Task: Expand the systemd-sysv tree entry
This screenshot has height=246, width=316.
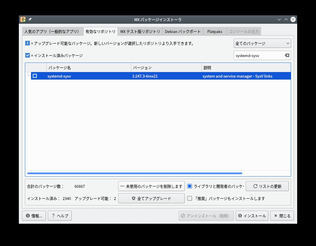Action: pyautogui.click(x=29, y=76)
